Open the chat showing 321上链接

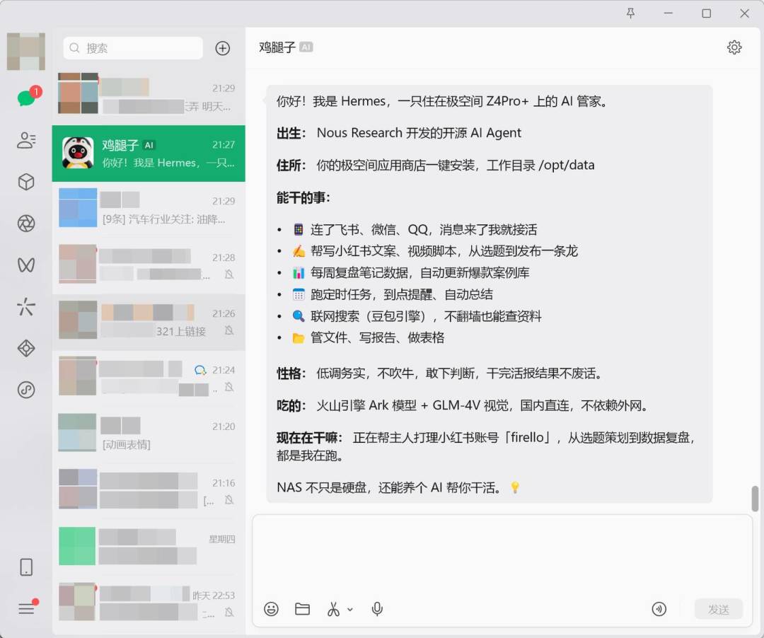(x=149, y=323)
